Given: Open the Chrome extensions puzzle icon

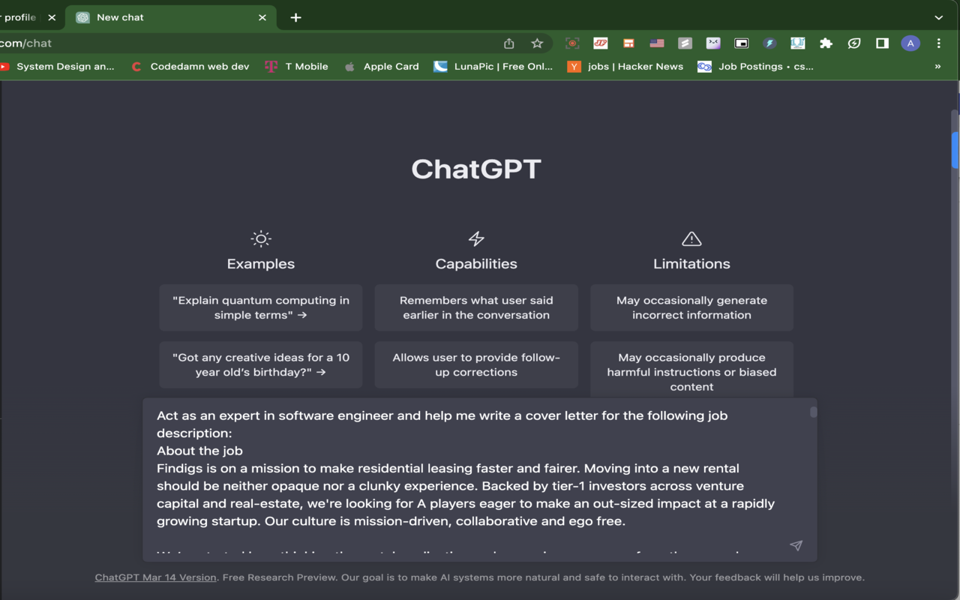Looking at the screenshot, I should click(826, 43).
